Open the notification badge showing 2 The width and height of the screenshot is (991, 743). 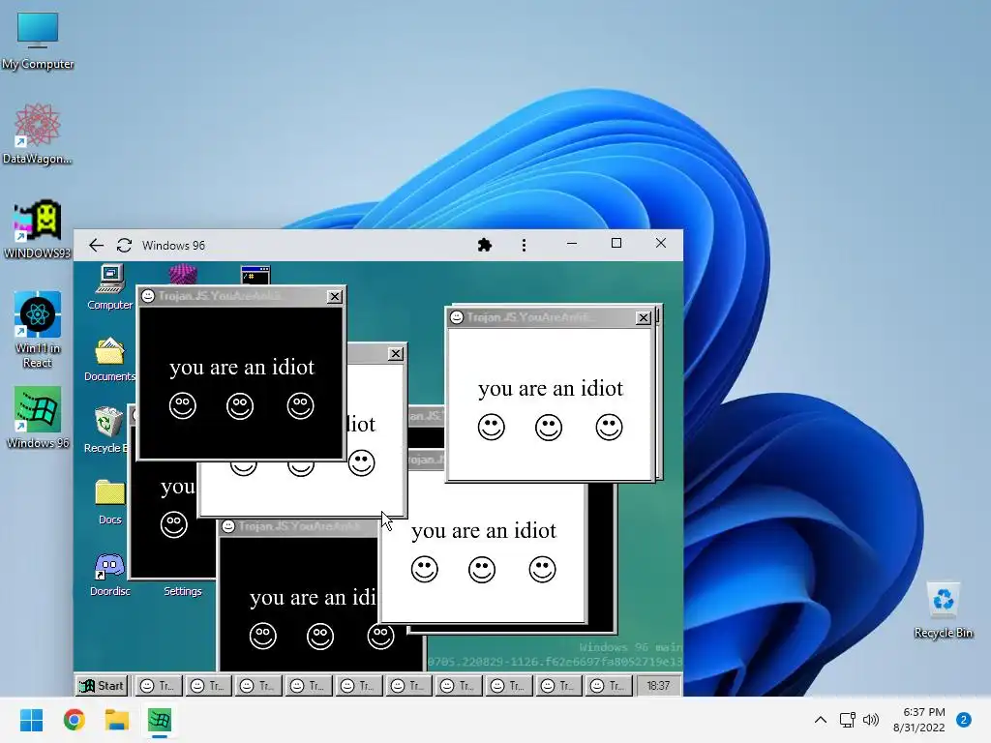point(964,720)
